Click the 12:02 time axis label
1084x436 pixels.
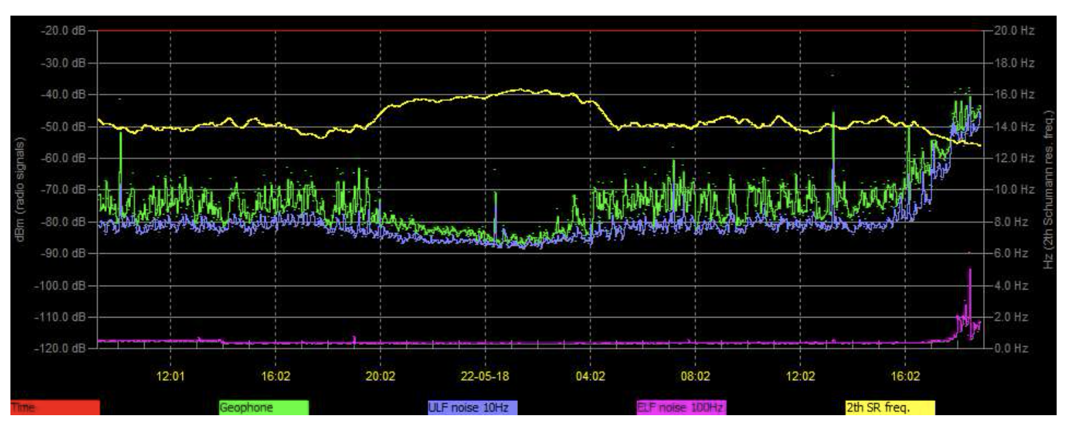(800, 376)
